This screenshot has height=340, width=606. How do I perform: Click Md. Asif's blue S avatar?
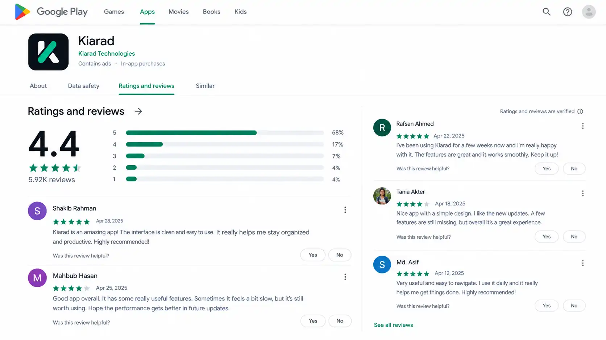click(x=382, y=265)
